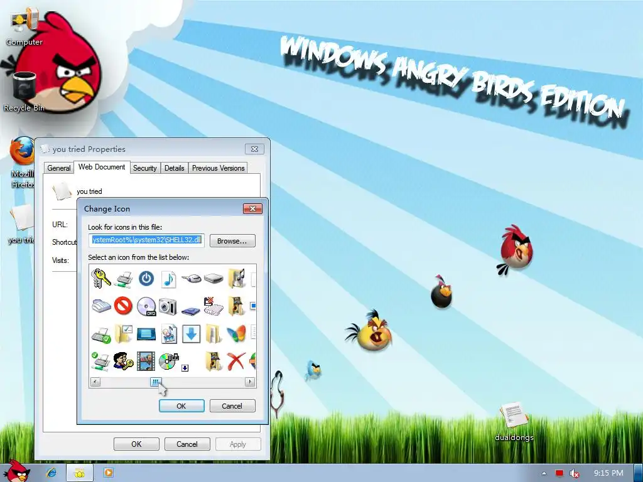Open Windows Media Player from the taskbar
Image resolution: width=643 pixels, height=482 pixels.
click(x=108, y=473)
